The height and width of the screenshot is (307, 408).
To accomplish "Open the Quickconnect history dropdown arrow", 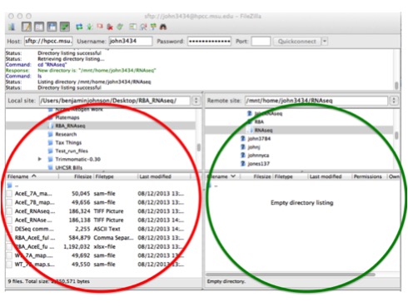I will click(325, 42).
